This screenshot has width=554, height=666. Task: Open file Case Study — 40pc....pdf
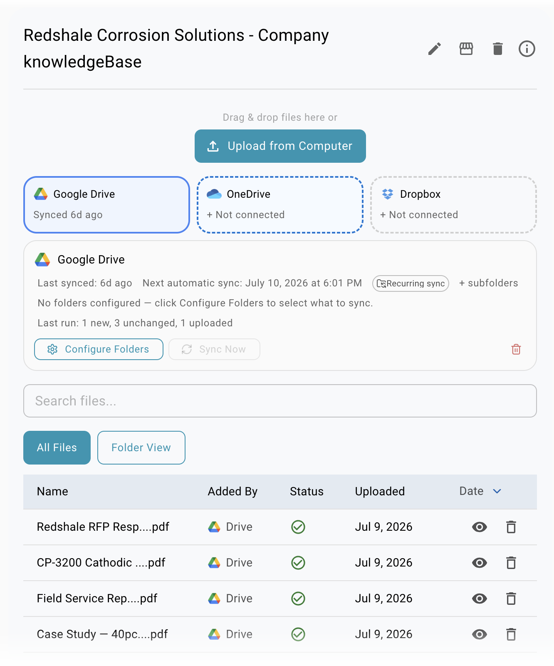click(x=102, y=634)
